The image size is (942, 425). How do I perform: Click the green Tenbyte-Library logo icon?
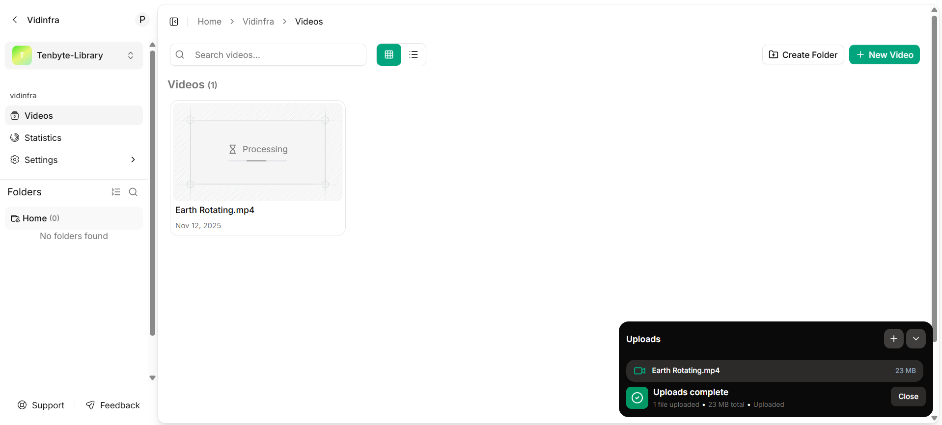click(22, 55)
